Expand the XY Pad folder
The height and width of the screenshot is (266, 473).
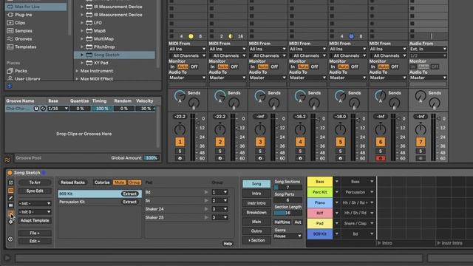[82, 63]
